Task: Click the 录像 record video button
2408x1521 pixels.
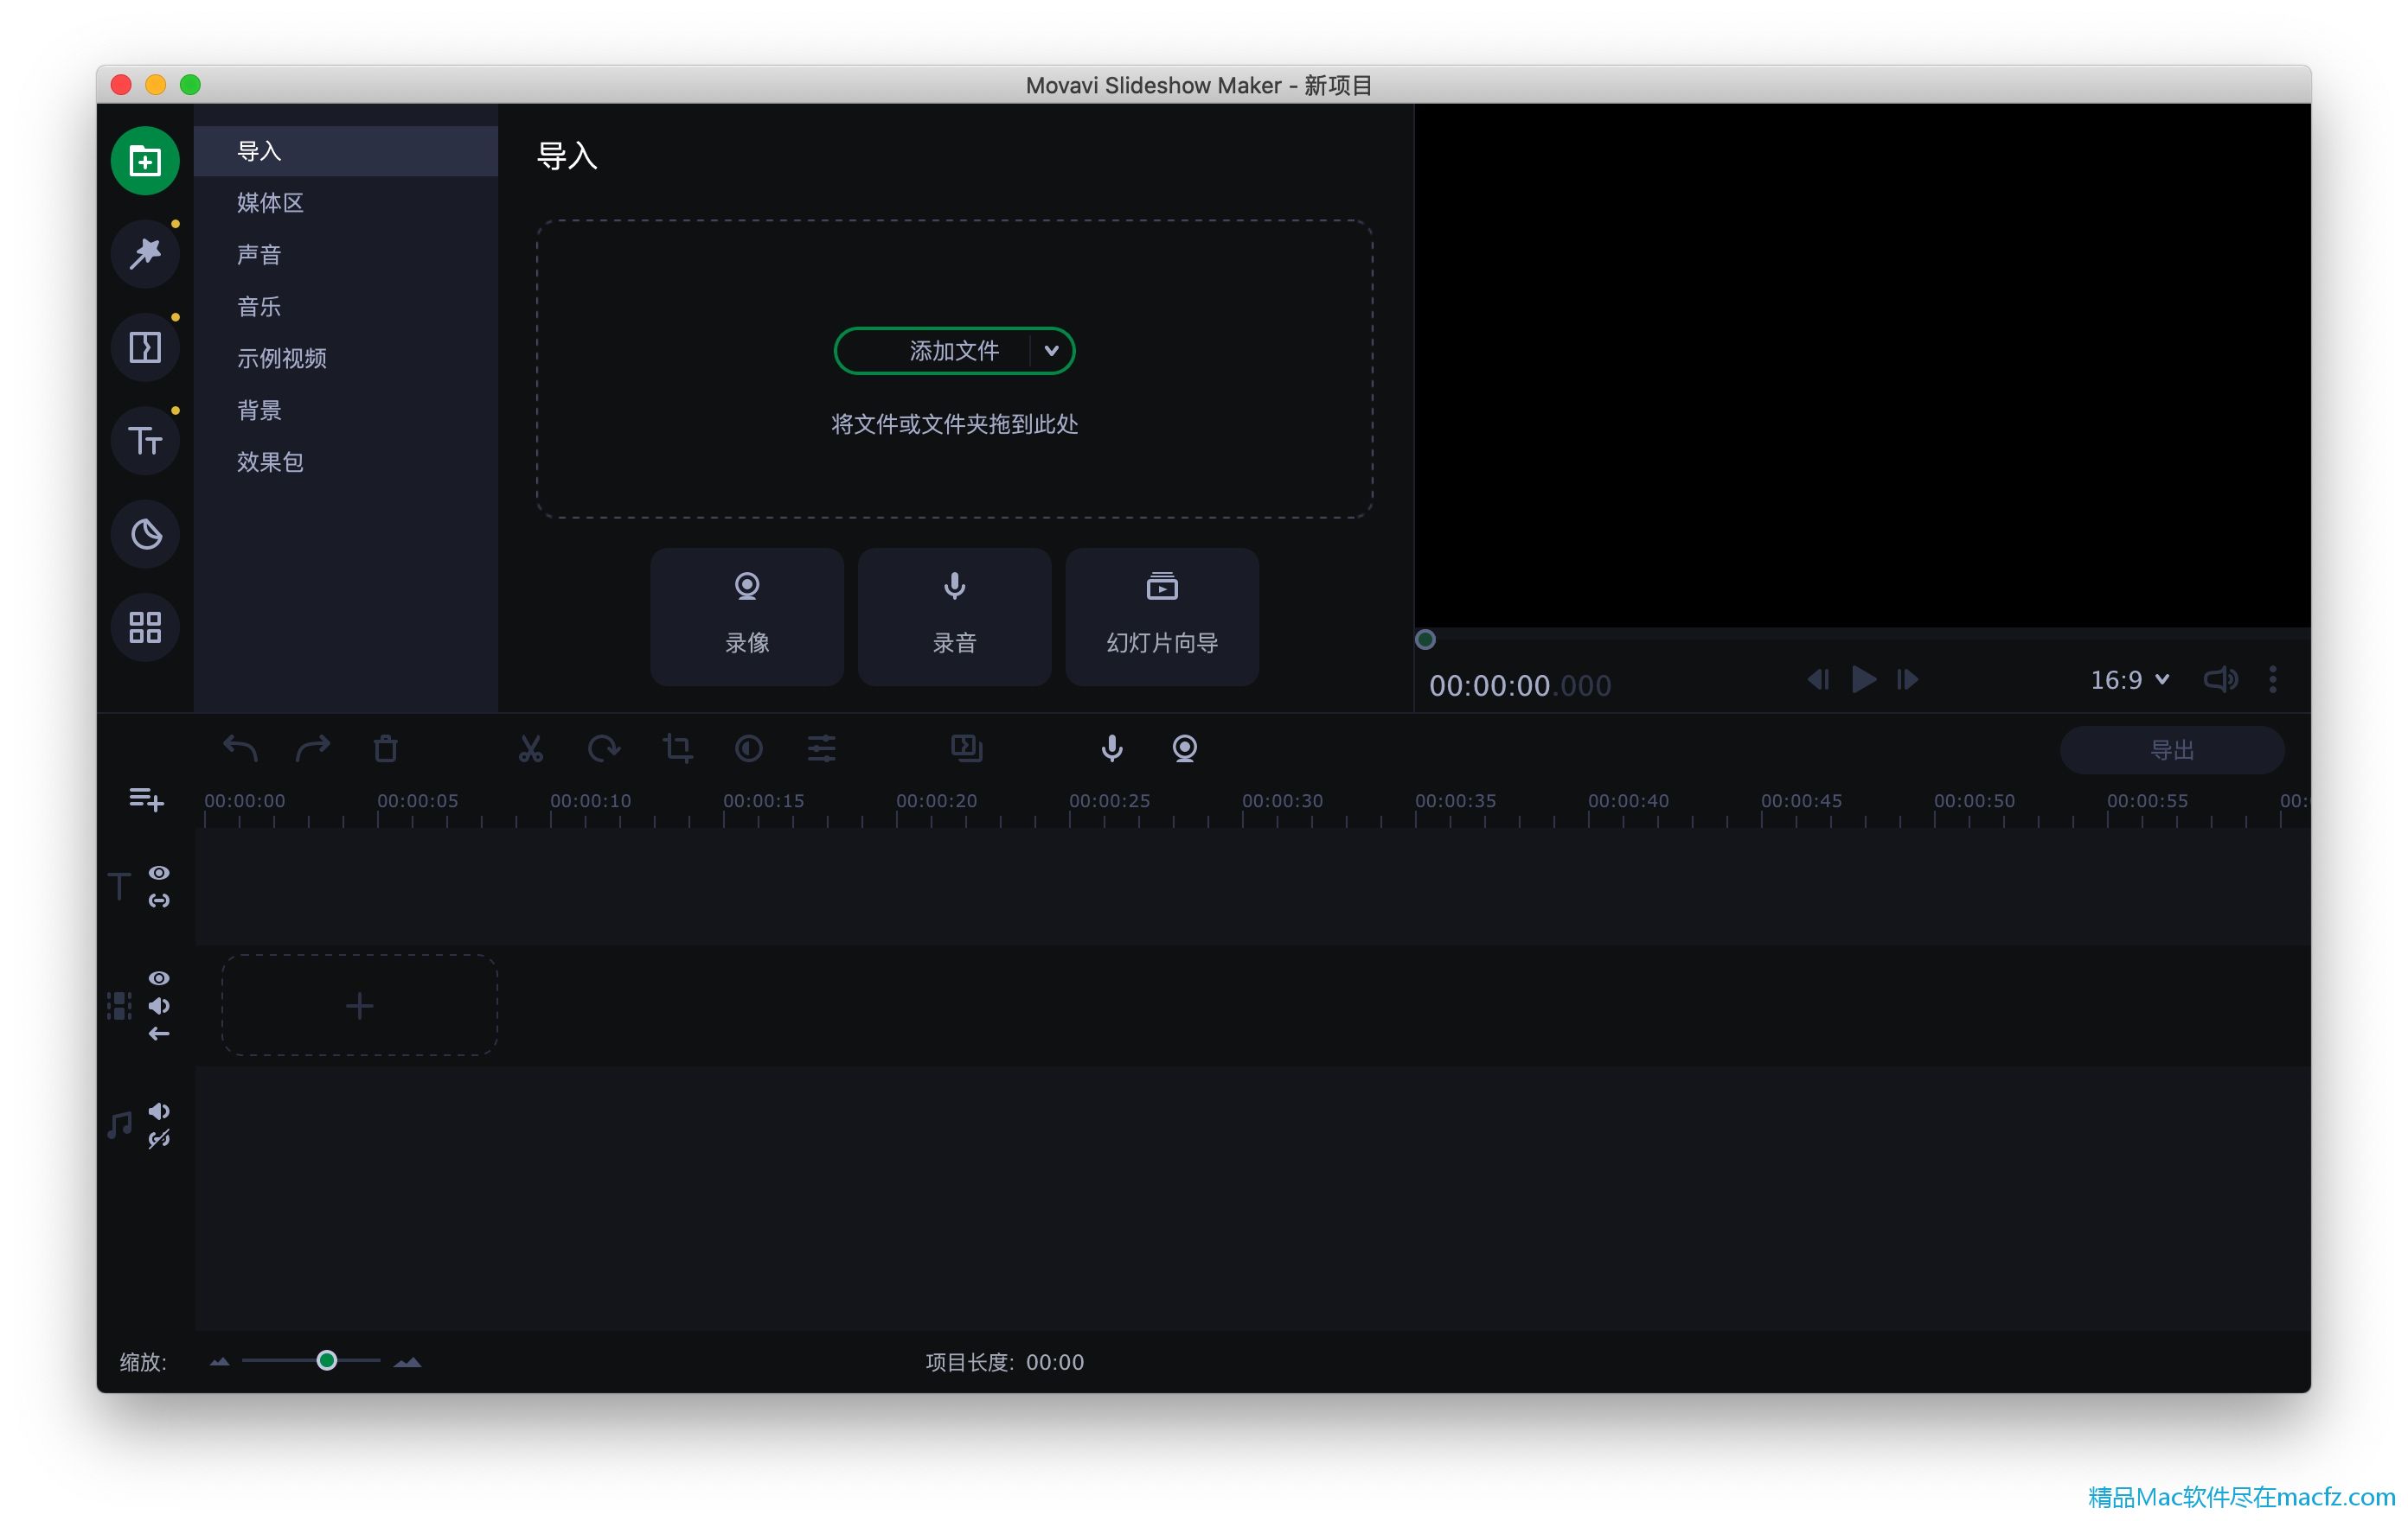Action: pyautogui.click(x=747, y=616)
